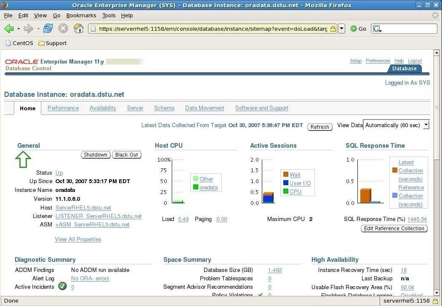Select the Home tab

[28, 108]
